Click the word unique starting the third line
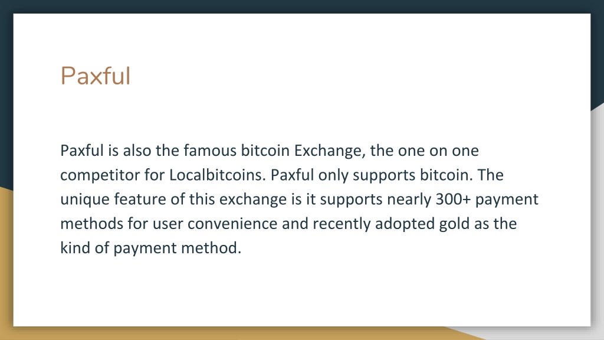This screenshot has height=340, width=604. tap(85, 200)
